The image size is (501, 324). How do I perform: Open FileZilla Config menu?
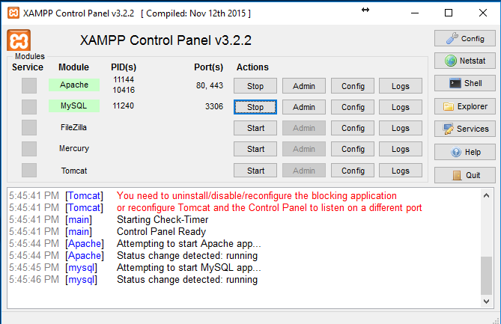tap(353, 128)
